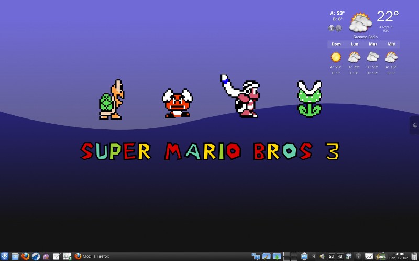Screen dimensions: 419x261
Task: Click the 22° current temperature reading
Action: tap(388, 16)
